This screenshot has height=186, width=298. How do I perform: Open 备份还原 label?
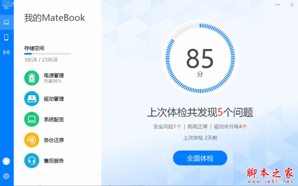pos(54,140)
